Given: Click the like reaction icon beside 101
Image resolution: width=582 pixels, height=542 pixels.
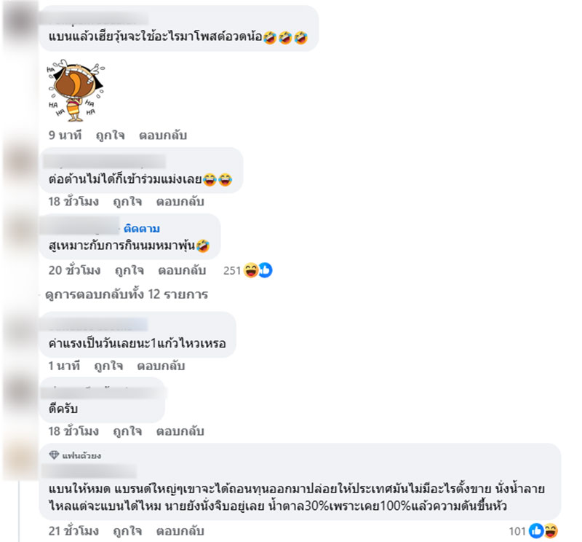Looking at the screenshot, I should coord(536,531).
